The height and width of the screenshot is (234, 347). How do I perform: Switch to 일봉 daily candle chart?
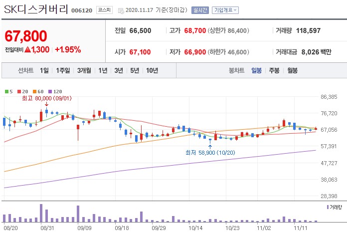[x=256, y=71]
